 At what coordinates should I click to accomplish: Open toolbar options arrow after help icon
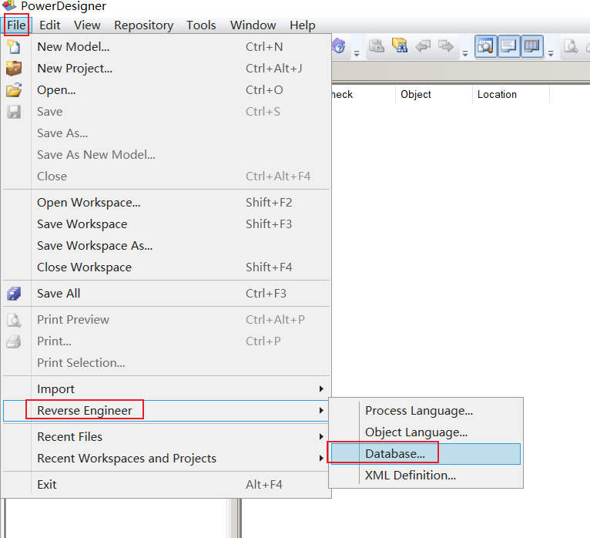pos(357,54)
